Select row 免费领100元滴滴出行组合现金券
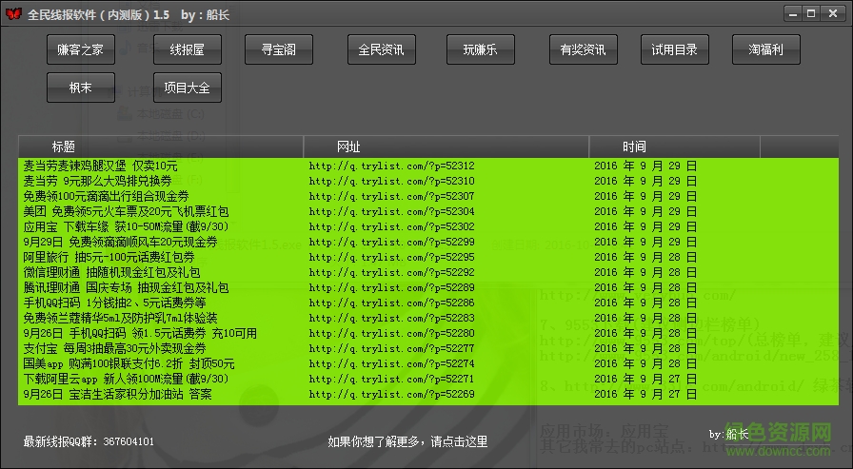 click(x=428, y=196)
